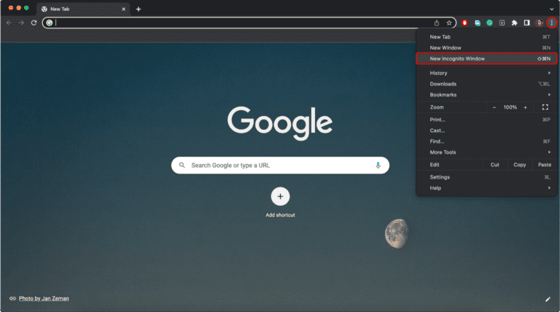Open the red shield extension icon
This screenshot has height=312, width=560.
[x=464, y=23]
